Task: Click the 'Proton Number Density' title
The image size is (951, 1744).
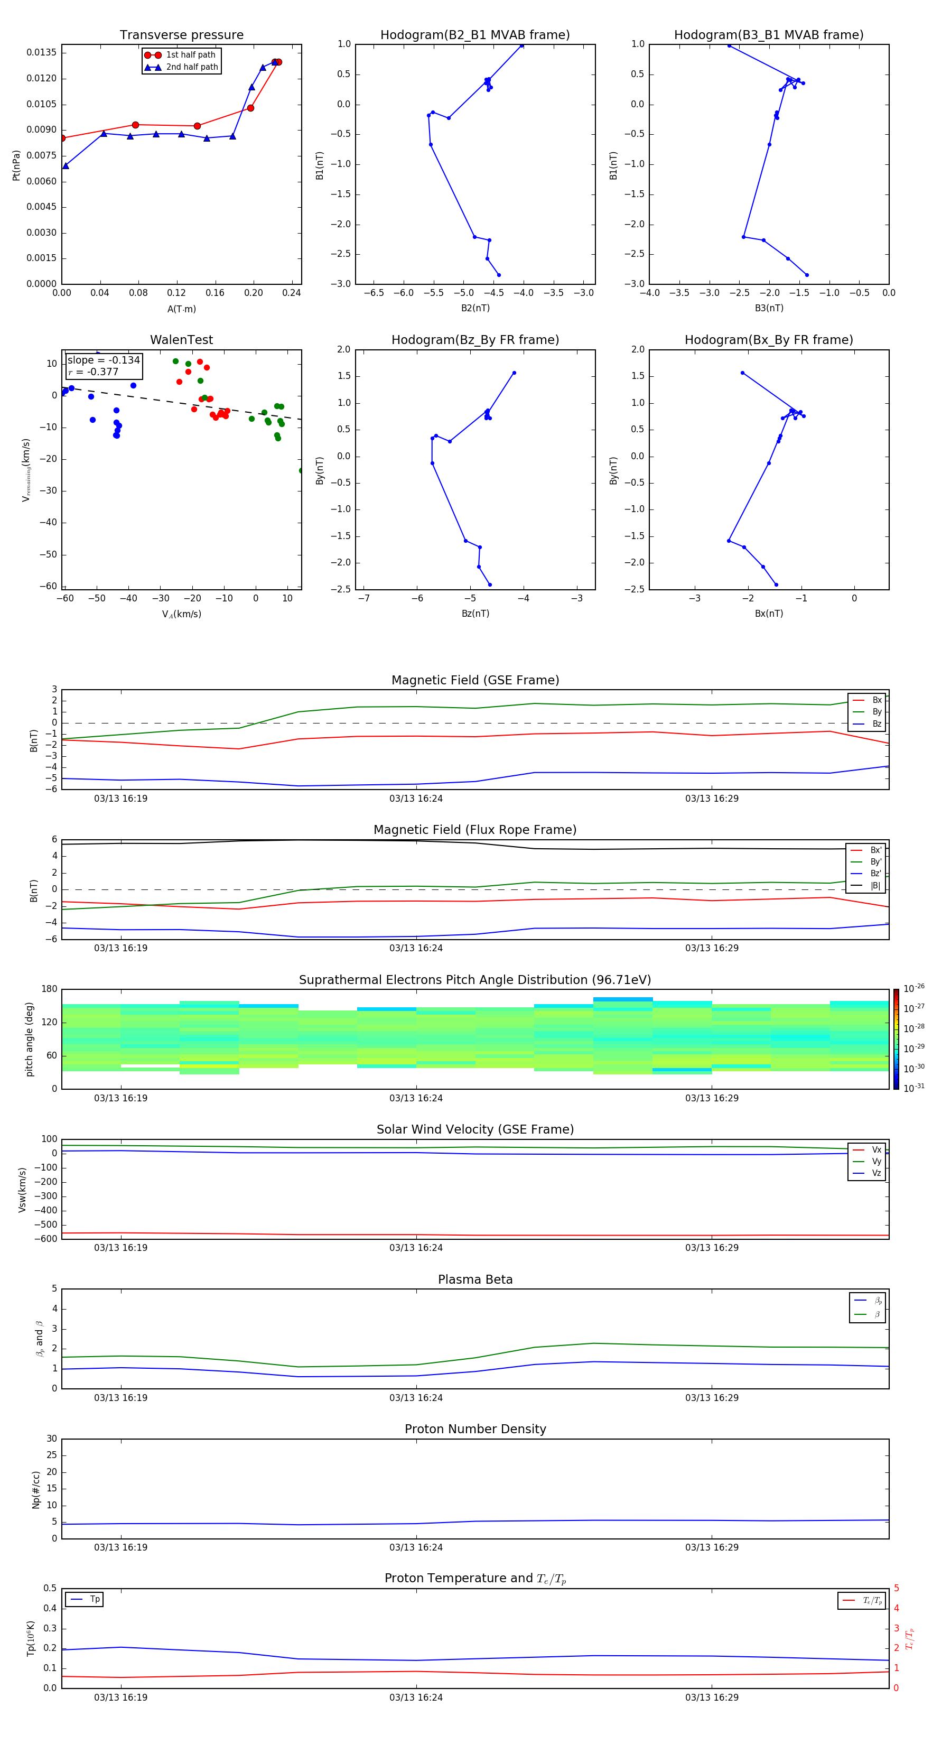Action: [x=475, y=1429]
